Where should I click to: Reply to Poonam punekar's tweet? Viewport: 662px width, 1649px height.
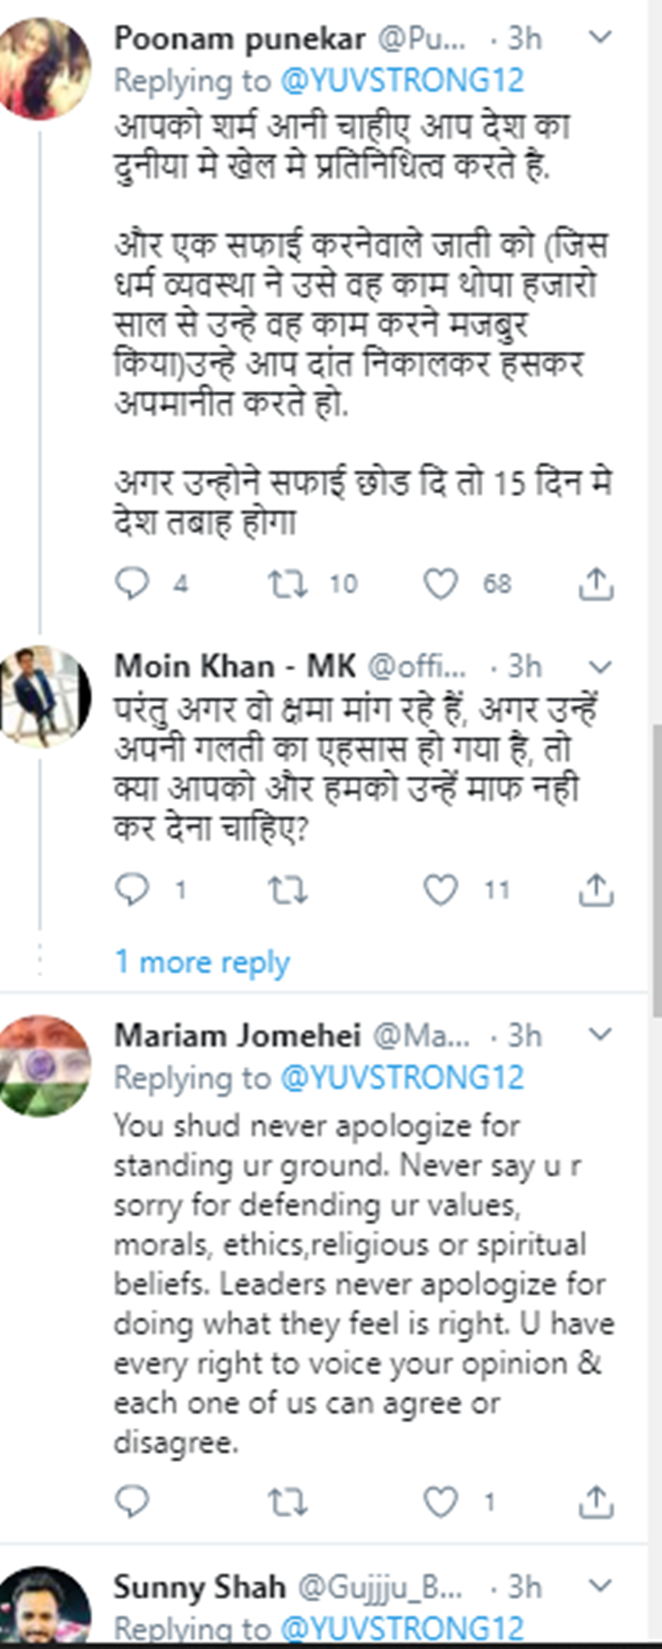point(132,583)
